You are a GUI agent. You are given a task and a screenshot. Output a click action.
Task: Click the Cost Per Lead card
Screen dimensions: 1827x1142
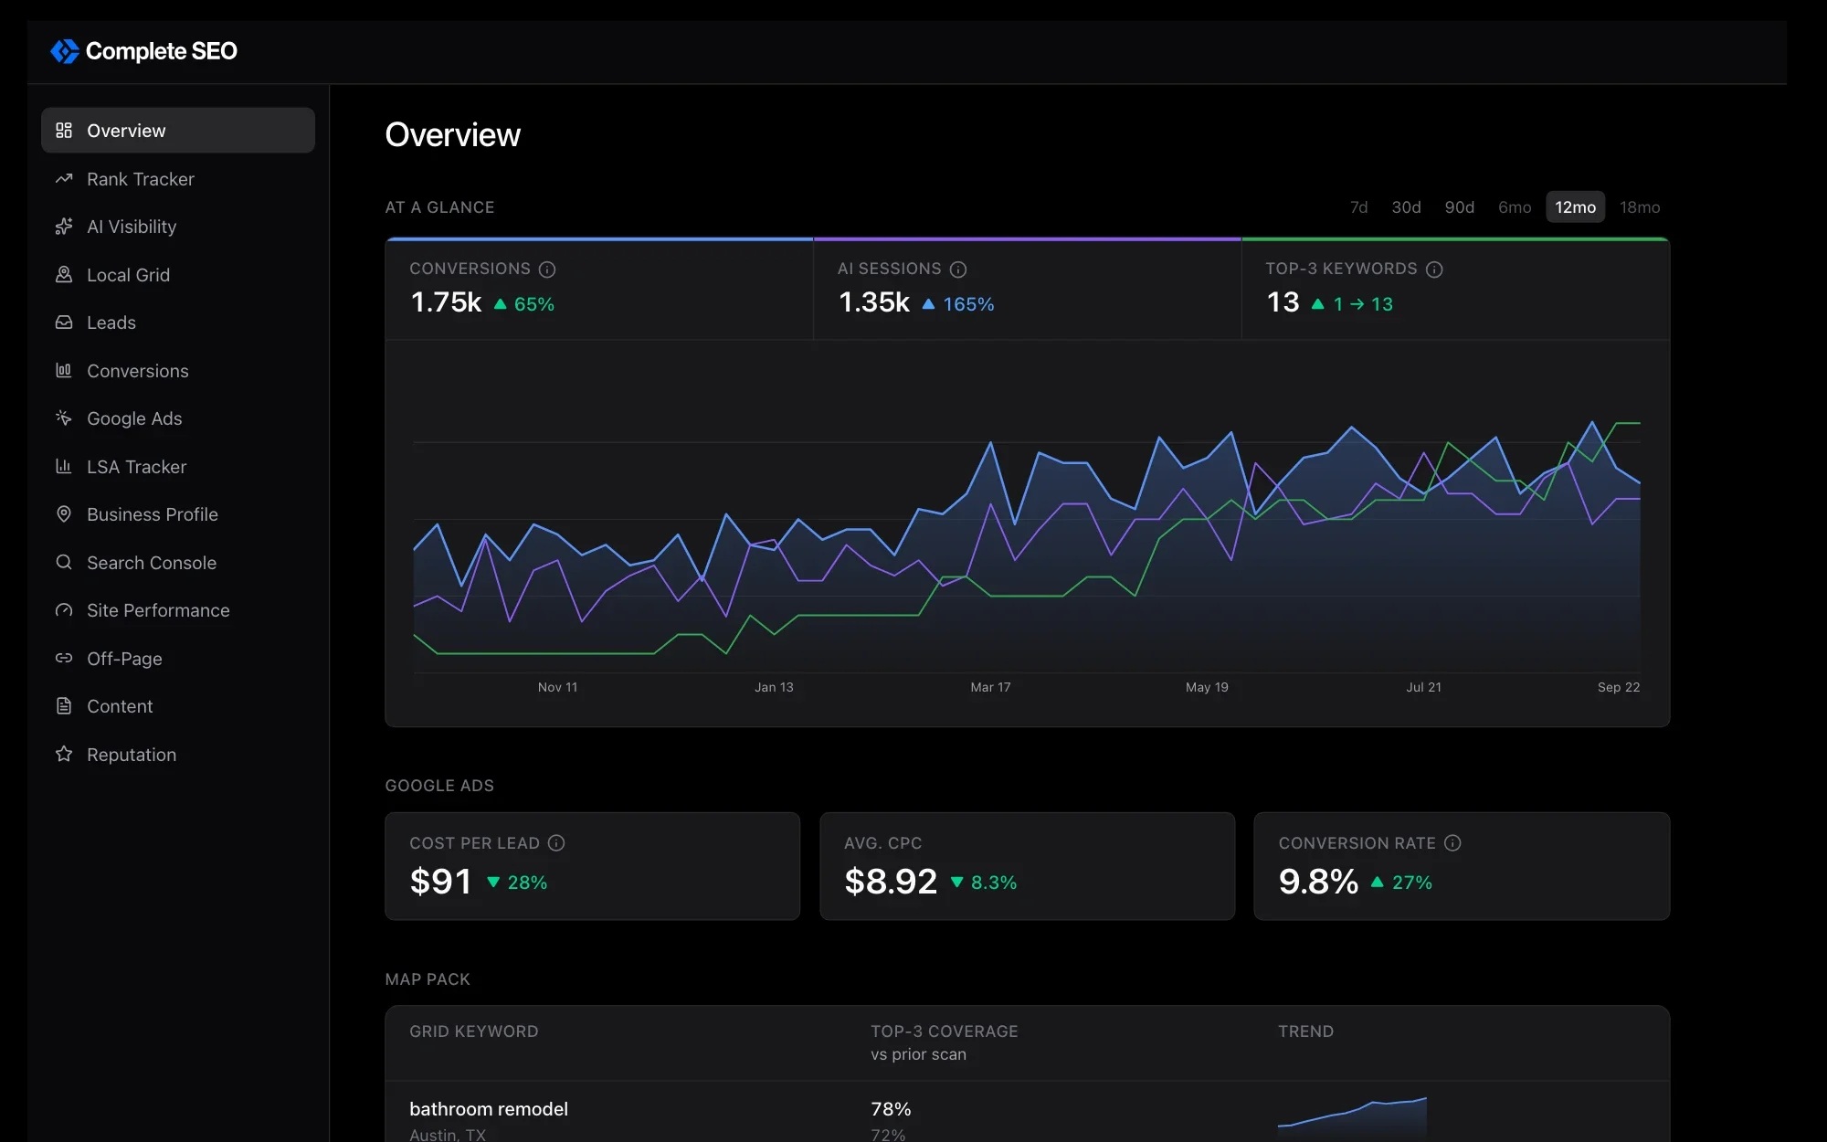593,866
